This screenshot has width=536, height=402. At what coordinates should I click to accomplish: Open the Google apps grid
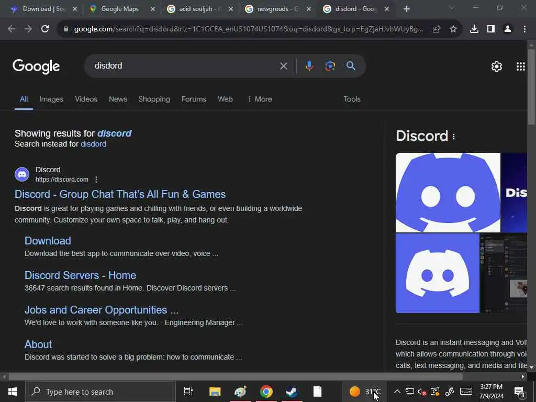pyautogui.click(x=521, y=66)
